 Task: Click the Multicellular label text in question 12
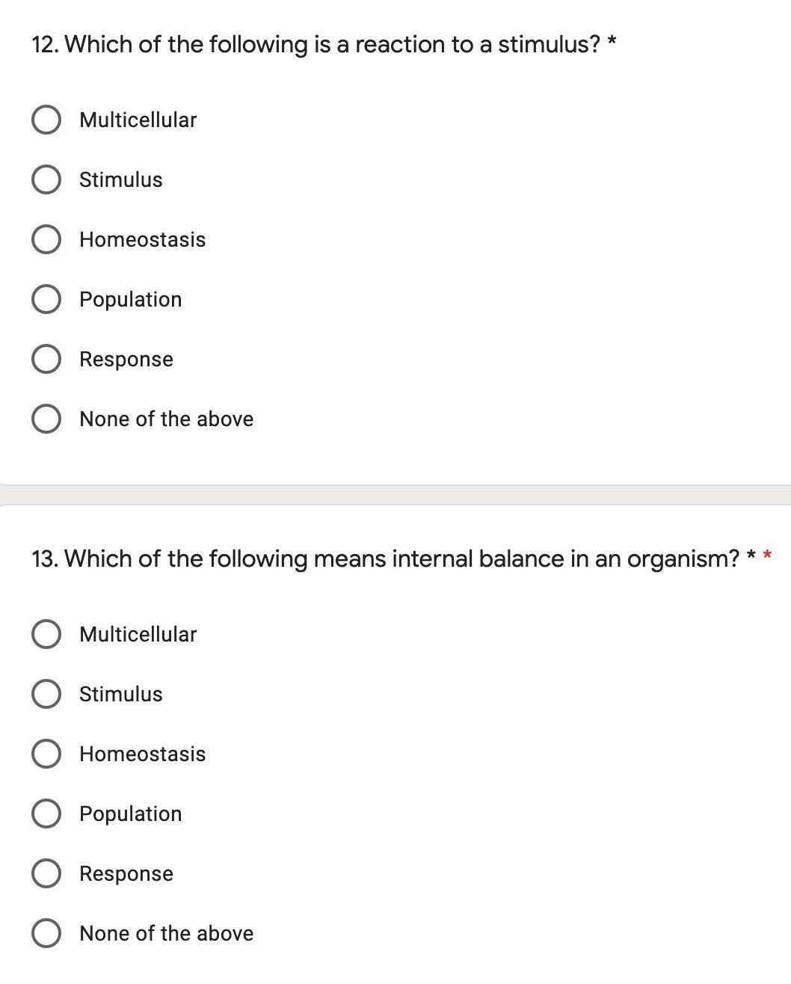(x=138, y=120)
